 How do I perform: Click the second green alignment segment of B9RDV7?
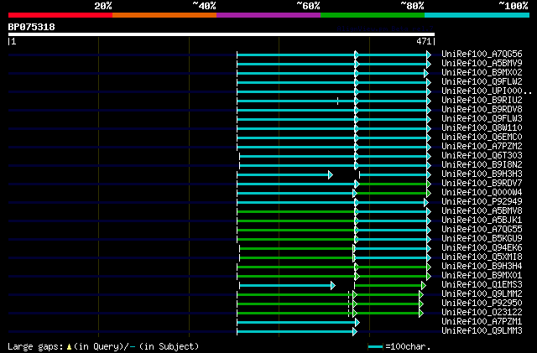393,184
